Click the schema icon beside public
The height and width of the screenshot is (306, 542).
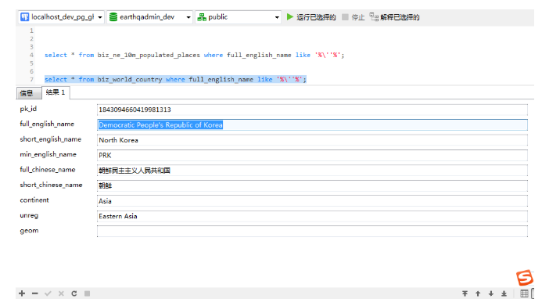(x=202, y=17)
